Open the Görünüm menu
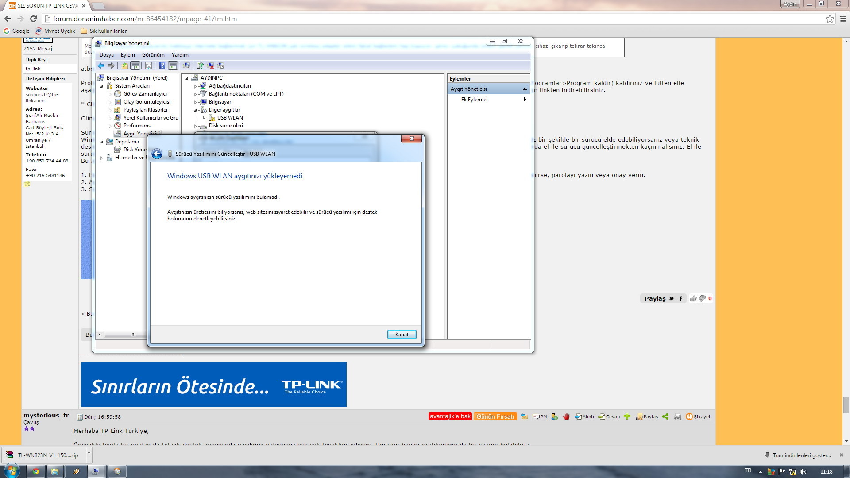 point(153,55)
